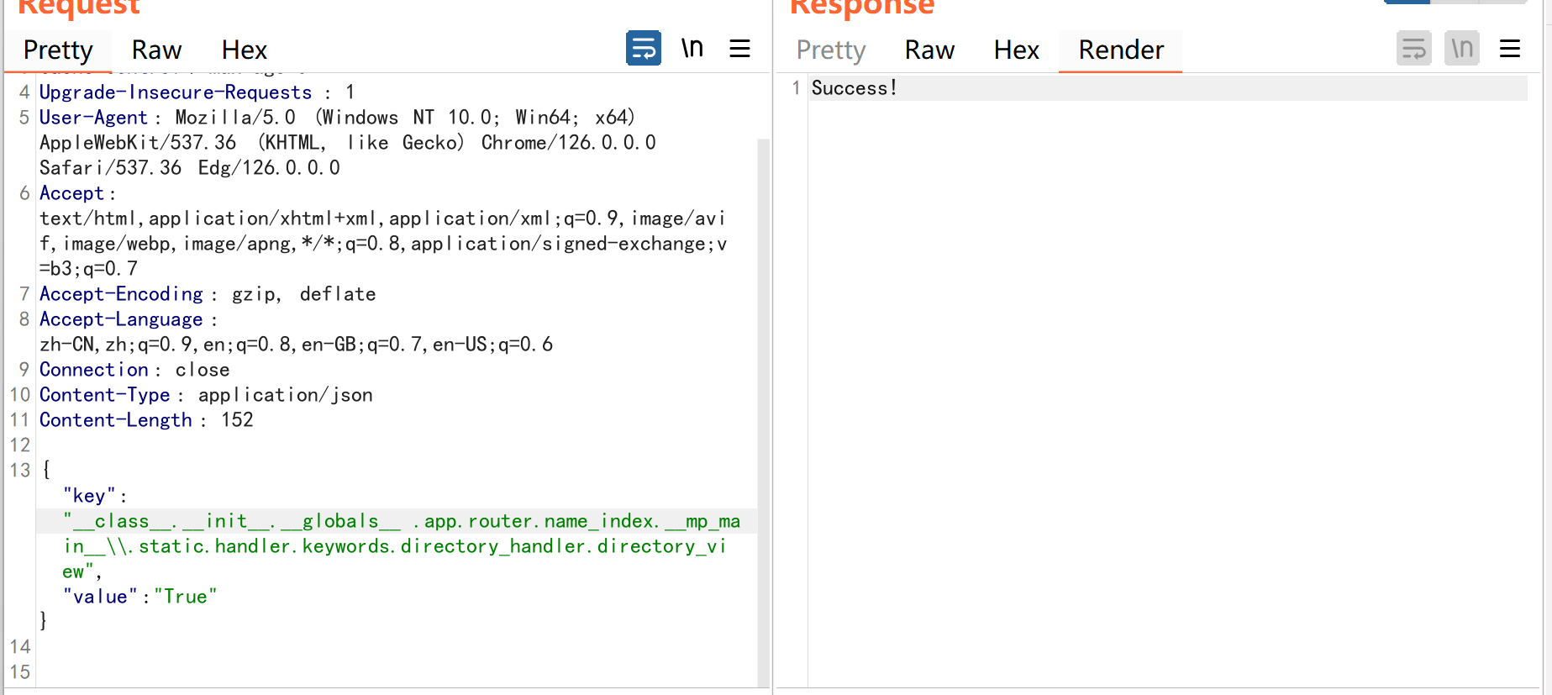Select the Render tab in Response panel
1552x695 pixels.
coord(1121,50)
